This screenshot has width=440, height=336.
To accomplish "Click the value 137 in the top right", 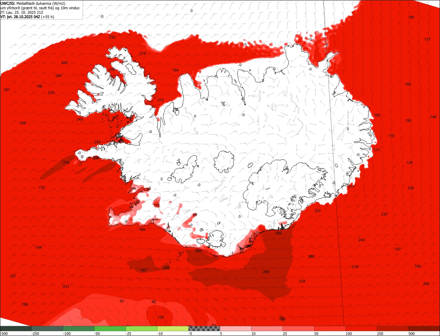I will [x=427, y=39].
